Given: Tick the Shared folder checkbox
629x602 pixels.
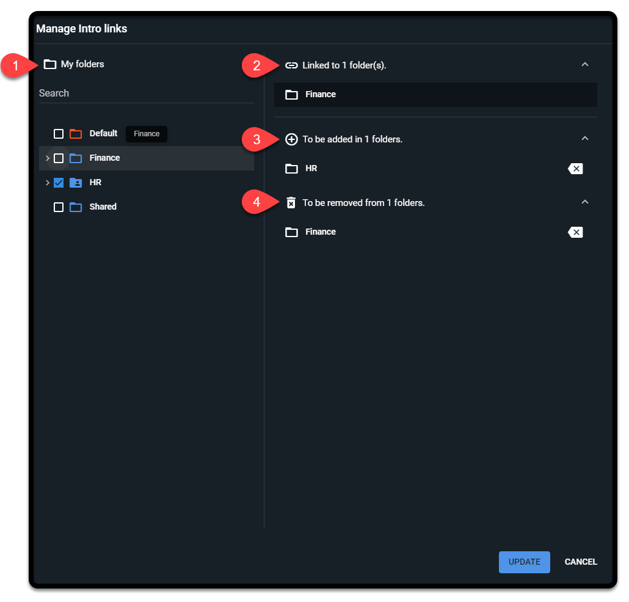Looking at the screenshot, I should [x=59, y=207].
